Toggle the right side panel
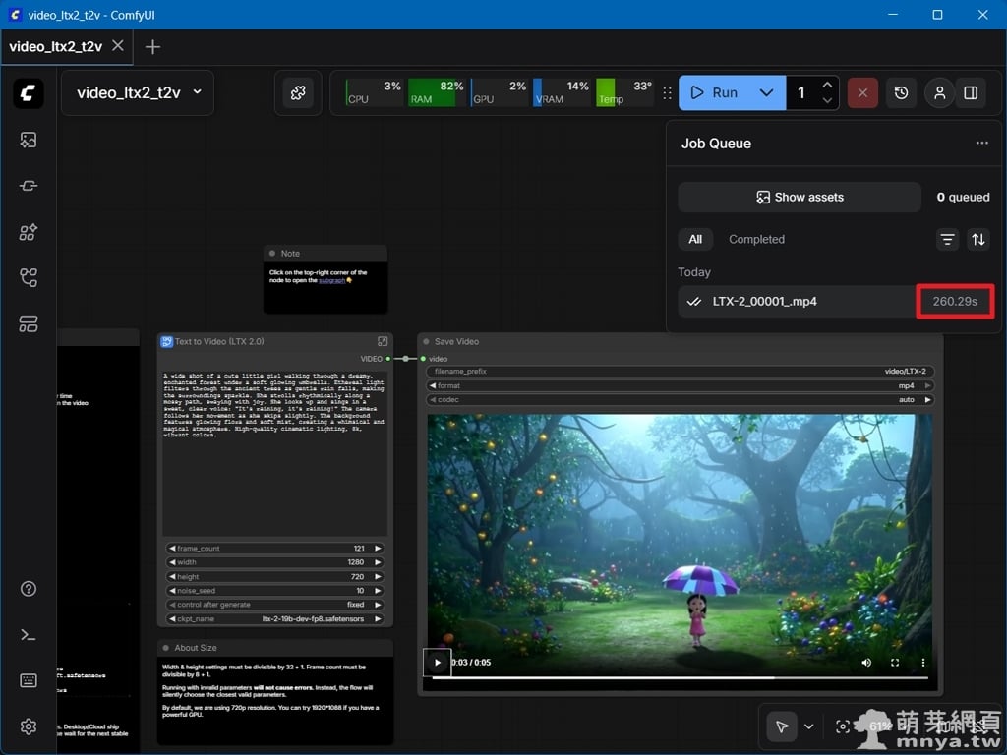The width and height of the screenshot is (1007, 755). click(x=971, y=92)
